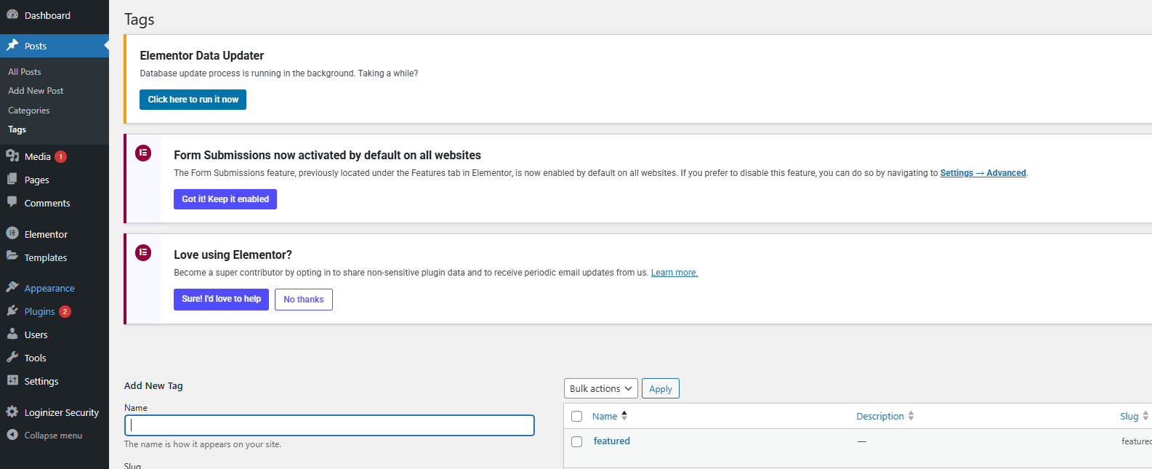This screenshot has height=469, width=1152.
Task: Click the Elementor logo icon in sidebar
Action: (12, 233)
